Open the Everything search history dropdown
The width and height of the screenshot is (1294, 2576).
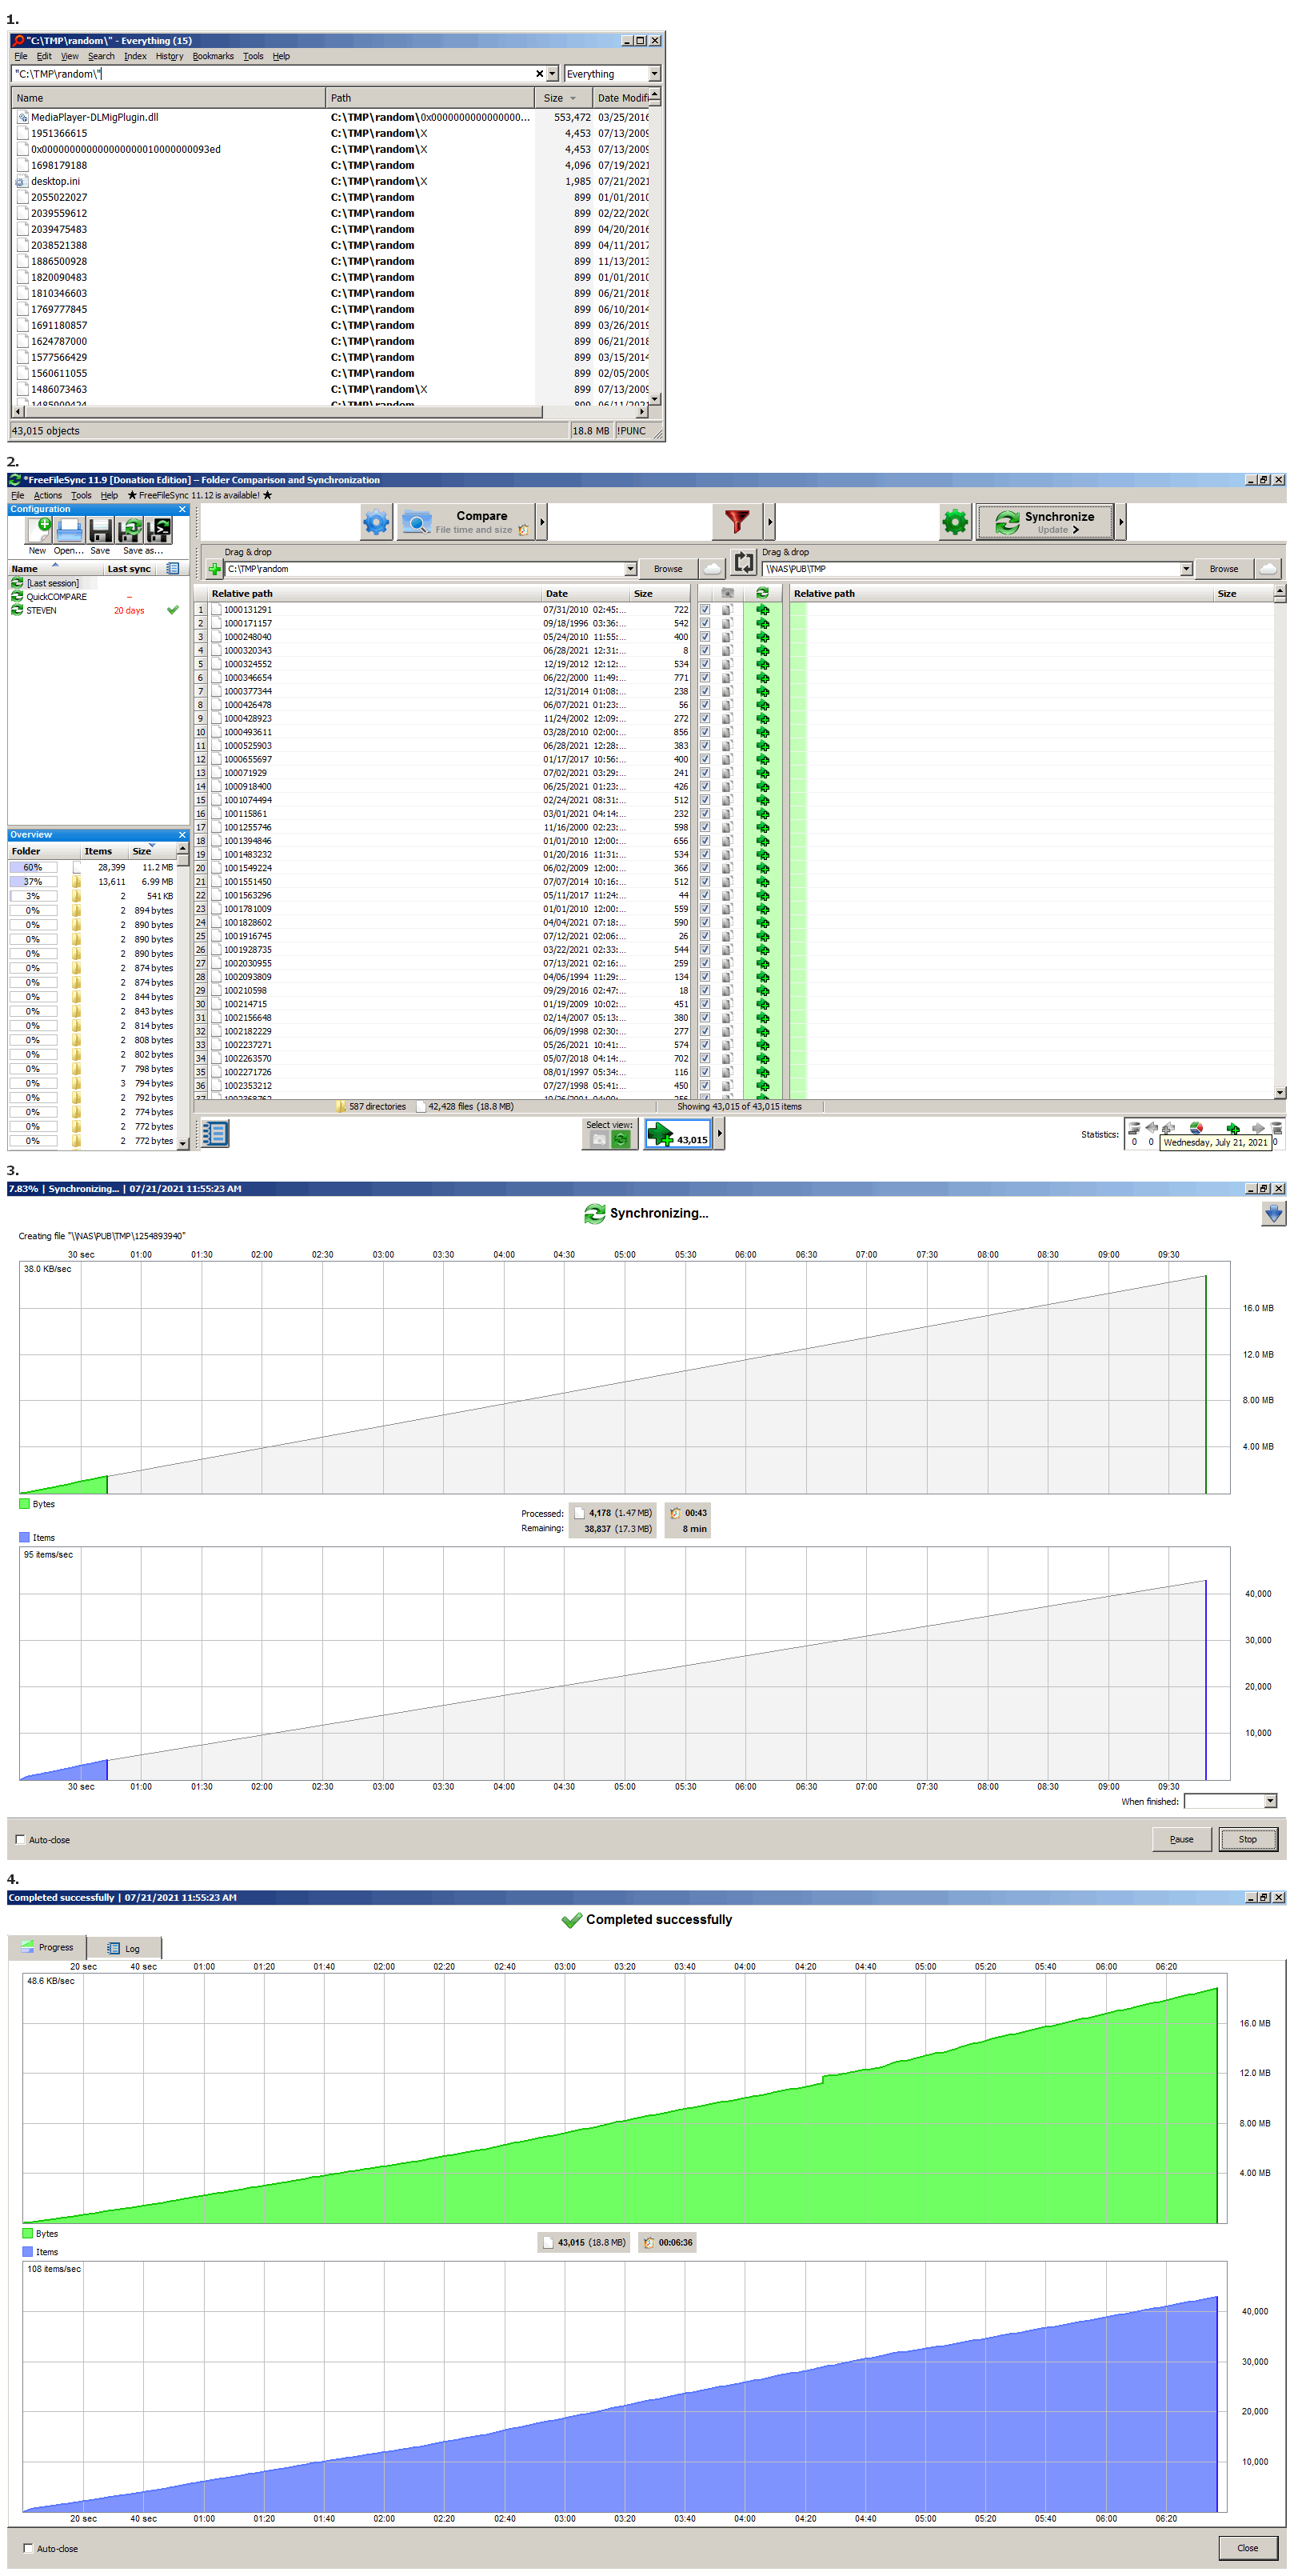pos(552,74)
